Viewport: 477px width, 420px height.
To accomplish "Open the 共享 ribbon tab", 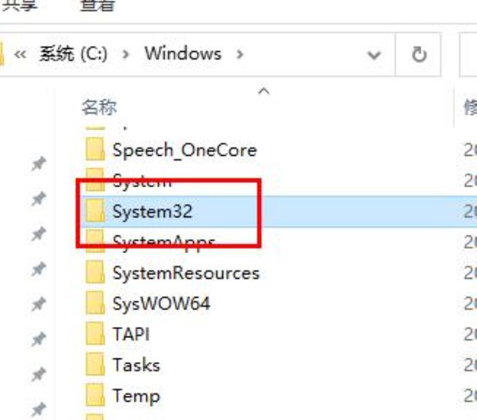I will coord(20,5).
